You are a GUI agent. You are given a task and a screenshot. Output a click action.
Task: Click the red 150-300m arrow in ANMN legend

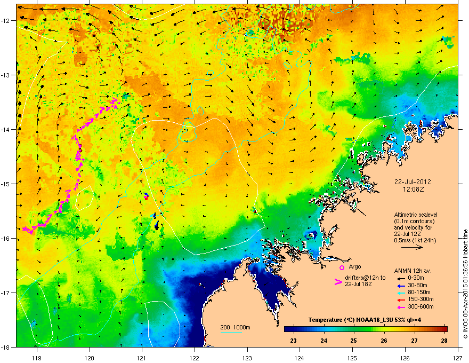point(401,299)
